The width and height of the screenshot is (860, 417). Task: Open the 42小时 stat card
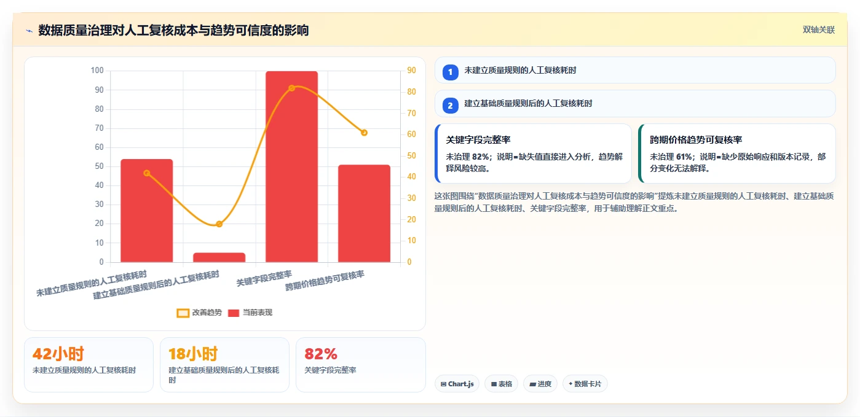click(x=89, y=365)
